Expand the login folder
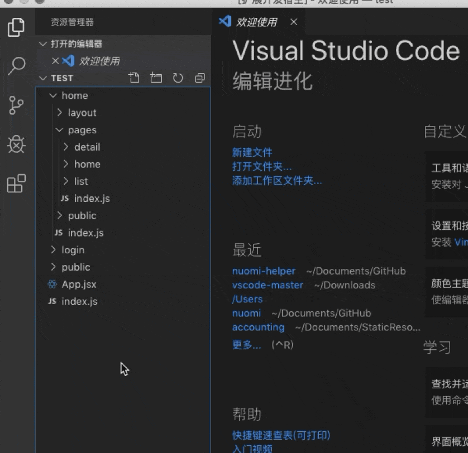The width and height of the screenshot is (468, 453). click(x=54, y=249)
